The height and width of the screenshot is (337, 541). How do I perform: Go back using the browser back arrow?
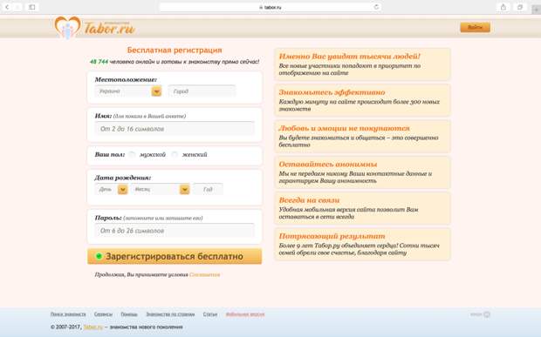point(7,7)
